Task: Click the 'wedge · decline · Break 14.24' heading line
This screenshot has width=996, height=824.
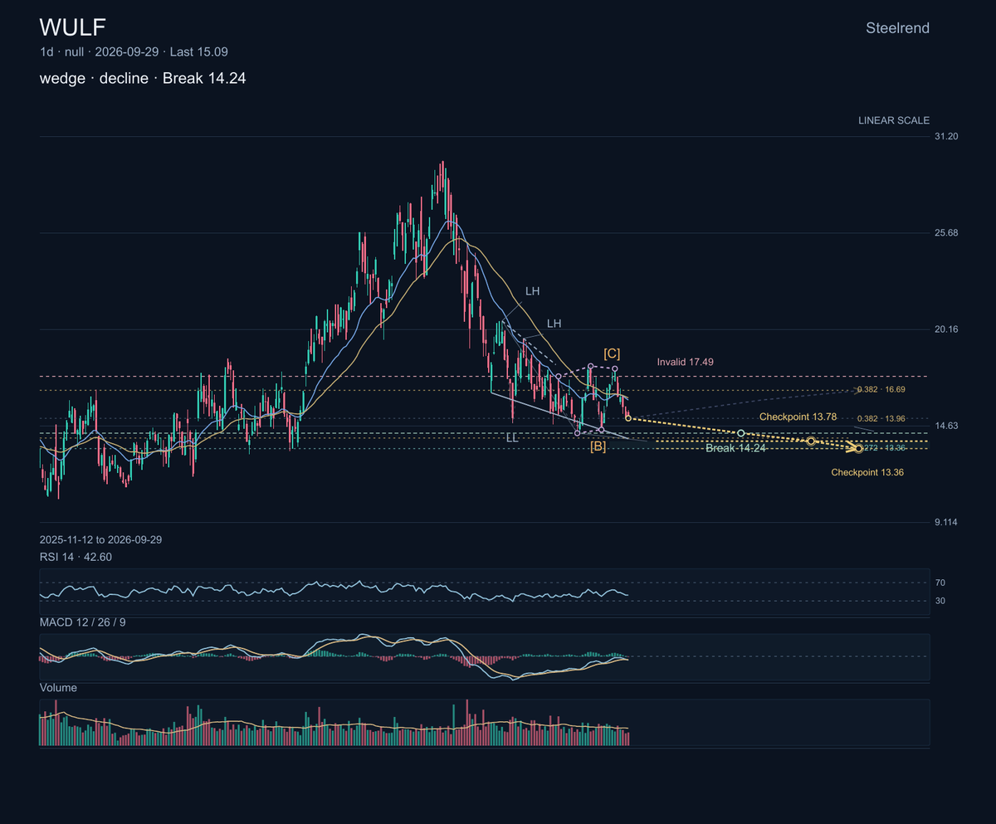Action: point(143,79)
